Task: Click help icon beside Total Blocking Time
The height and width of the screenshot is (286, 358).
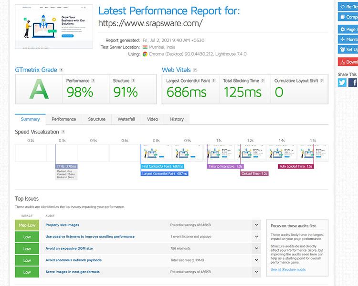Action: pos(263,81)
